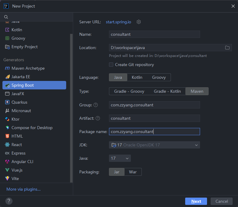
Task: Click the Next button
Action: [196, 201]
